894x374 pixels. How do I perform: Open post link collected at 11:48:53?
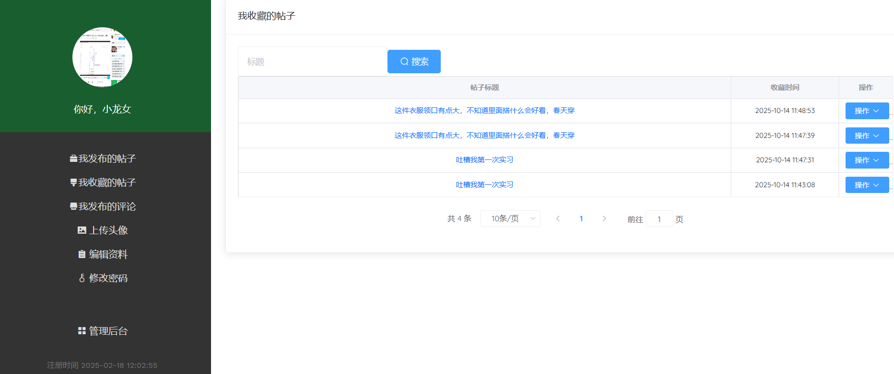484,111
